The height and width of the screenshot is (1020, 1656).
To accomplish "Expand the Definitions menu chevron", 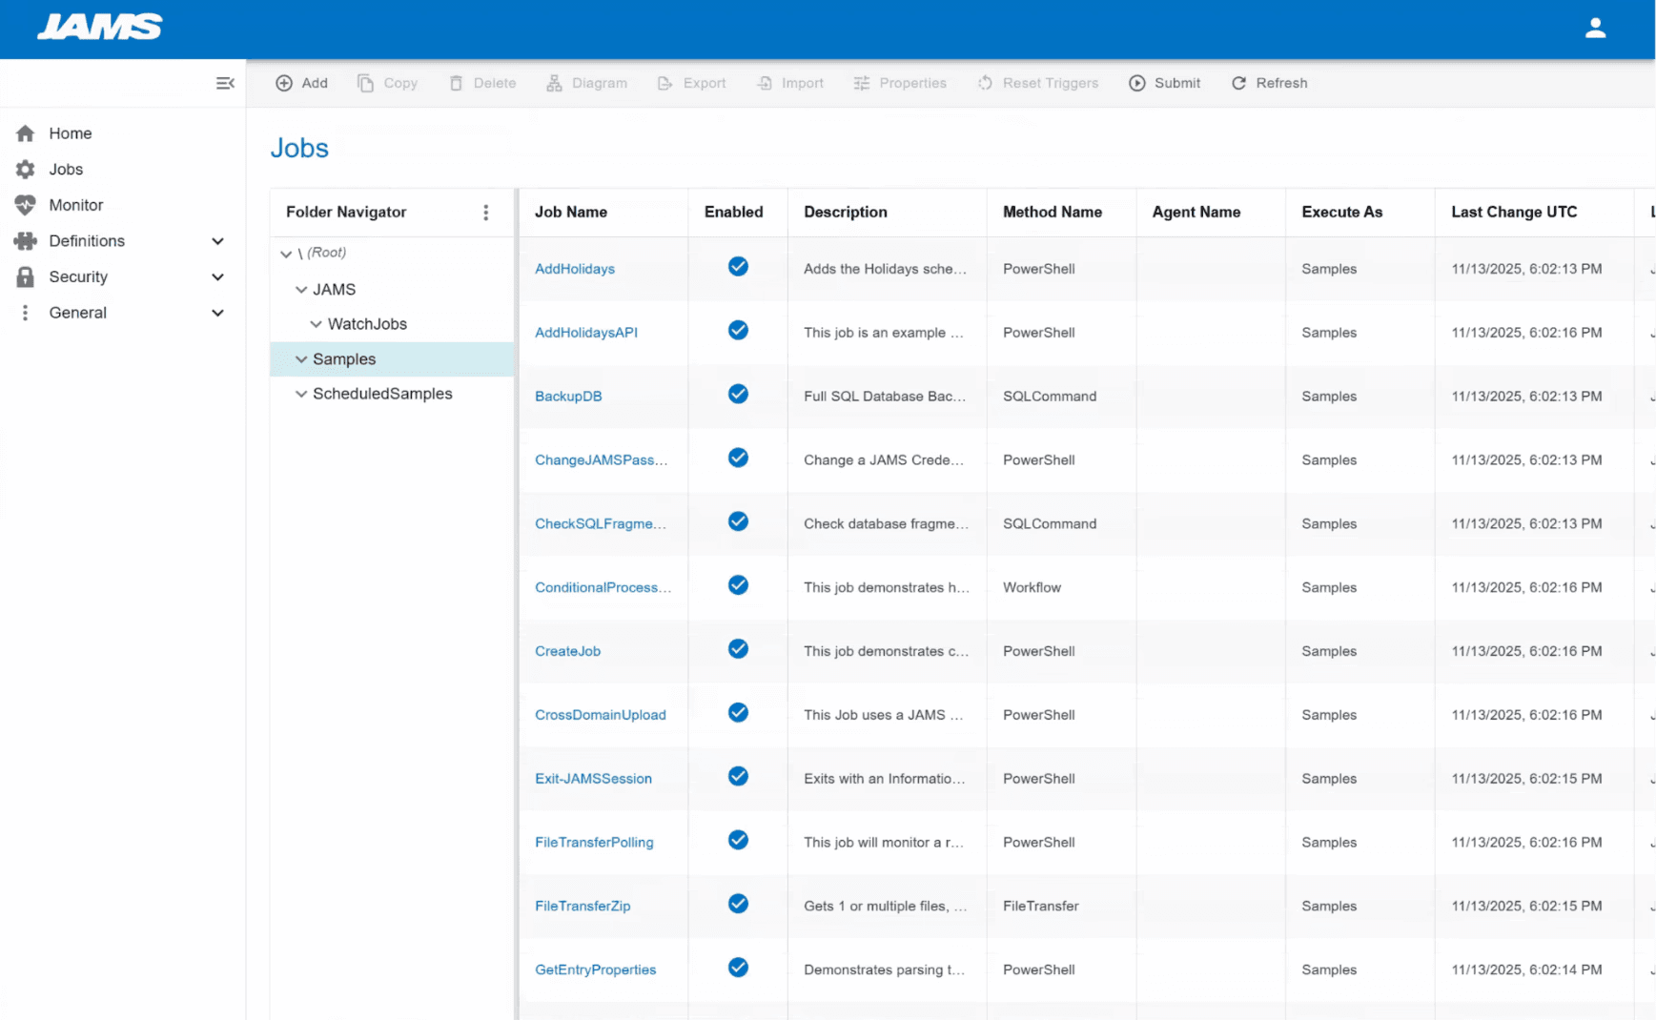I will [217, 241].
